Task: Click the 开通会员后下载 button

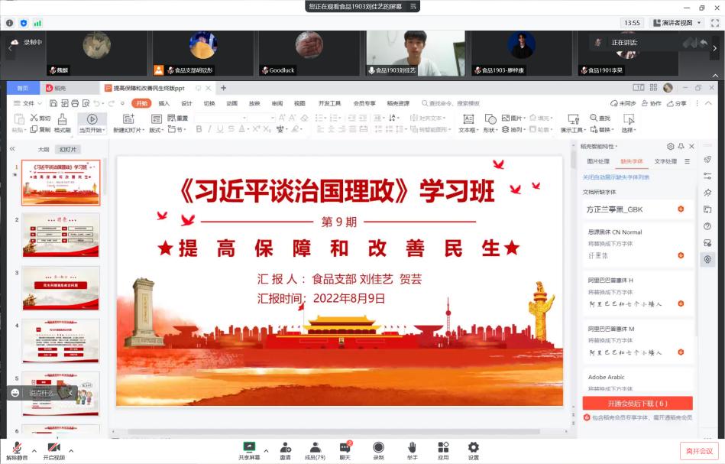Action: click(x=637, y=403)
